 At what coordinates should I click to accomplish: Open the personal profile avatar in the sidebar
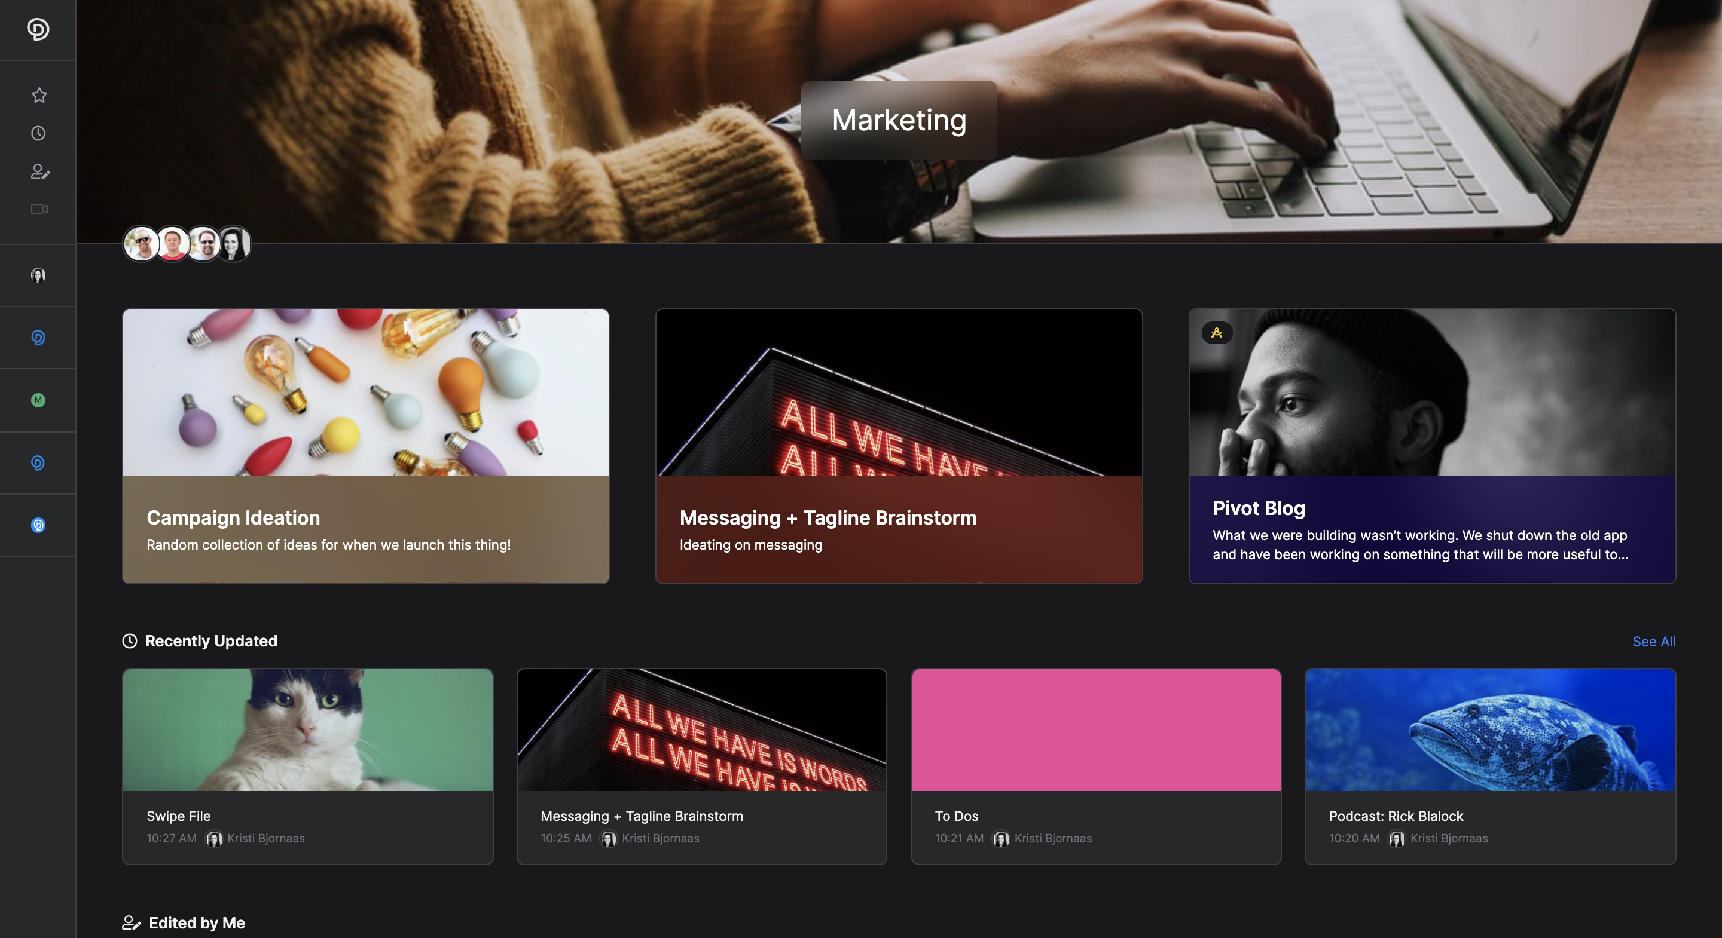[x=38, y=275]
